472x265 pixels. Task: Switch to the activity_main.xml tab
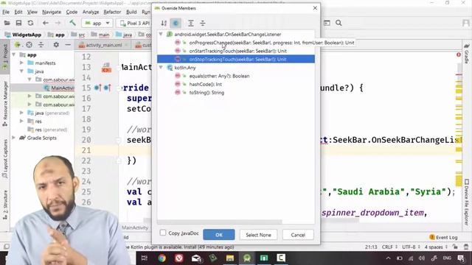103,45
